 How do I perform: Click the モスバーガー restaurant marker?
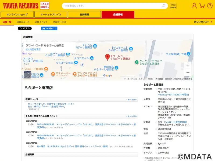(53, 74)
